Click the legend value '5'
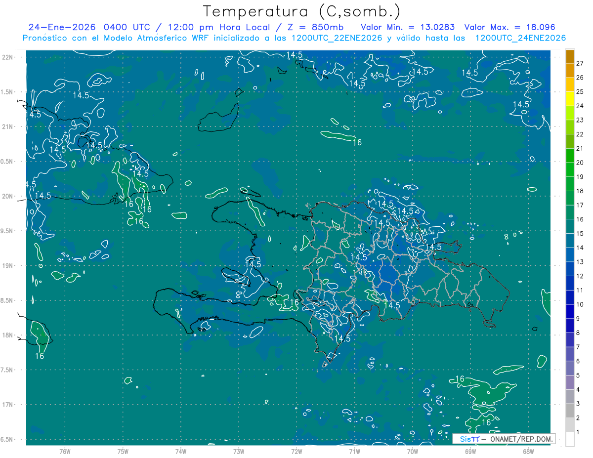 click(578, 375)
